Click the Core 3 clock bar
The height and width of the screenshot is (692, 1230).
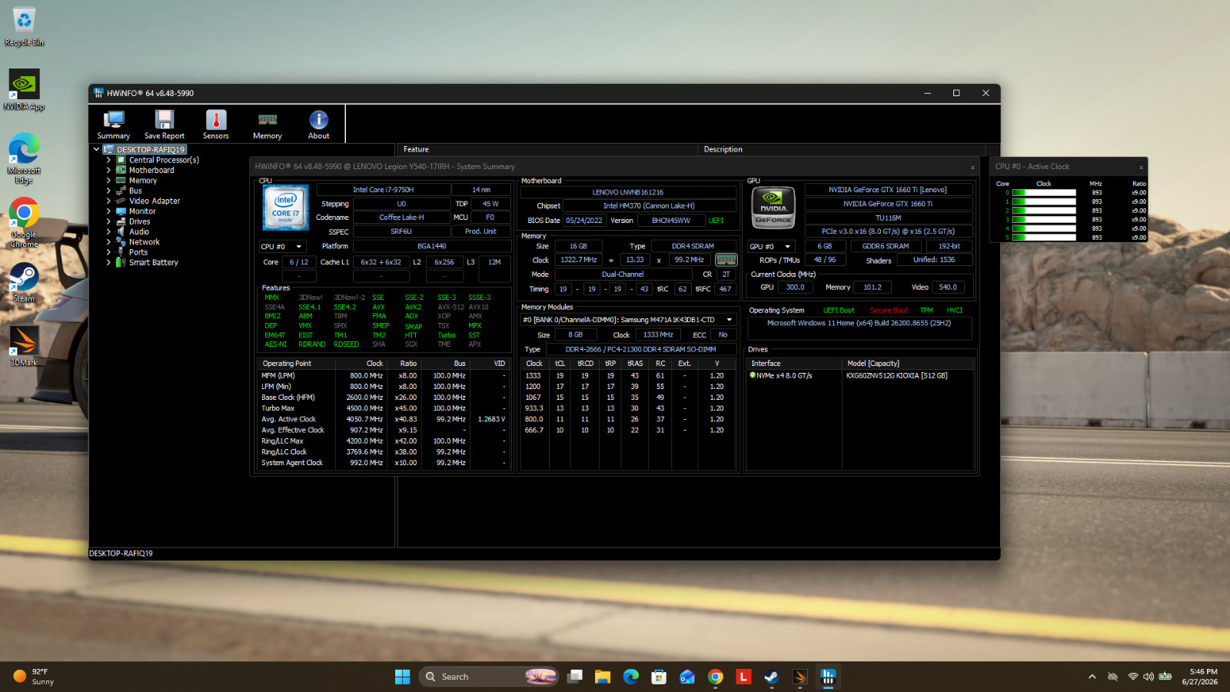tap(1044, 220)
